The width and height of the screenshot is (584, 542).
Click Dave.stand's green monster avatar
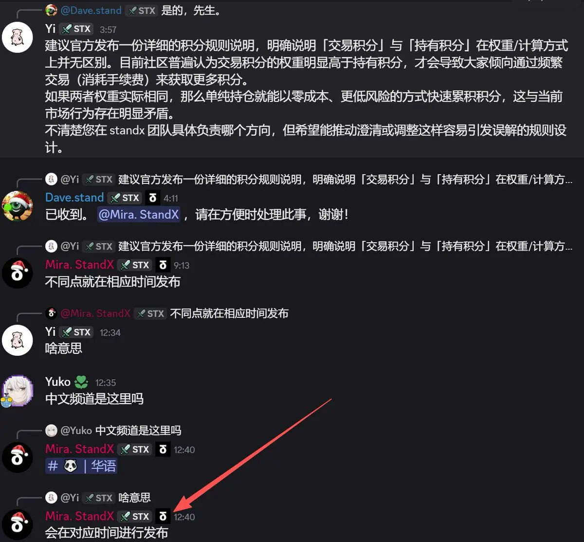[x=18, y=206]
